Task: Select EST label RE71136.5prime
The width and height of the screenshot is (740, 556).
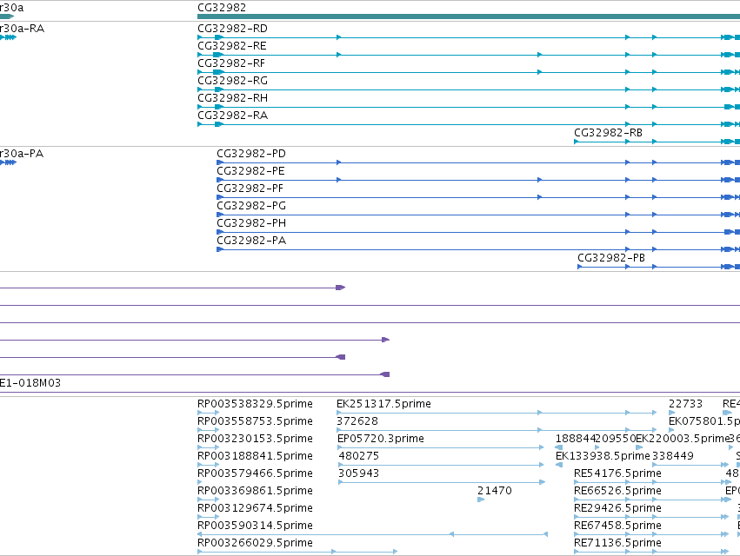Action: 617,543
